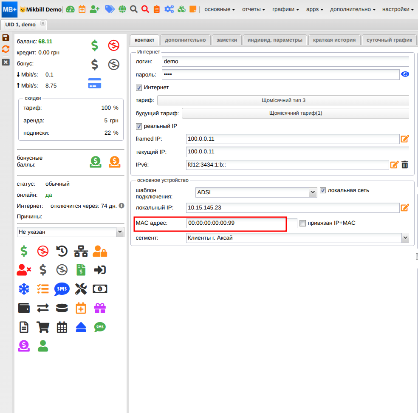This screenshot has width=418, height=413.
Task: Click the save floppy disk icon
Action: (x=6, y=37)
